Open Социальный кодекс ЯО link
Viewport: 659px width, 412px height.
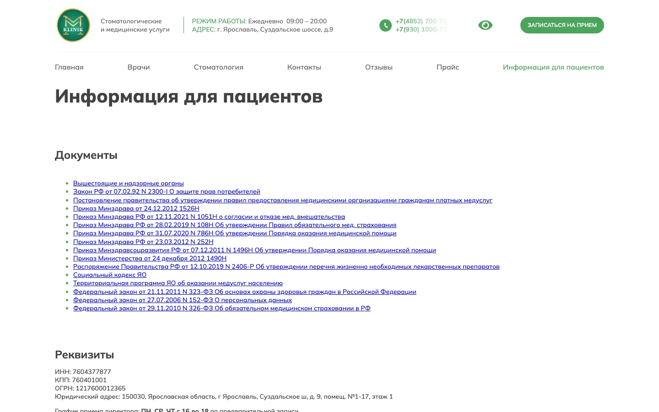110,275
